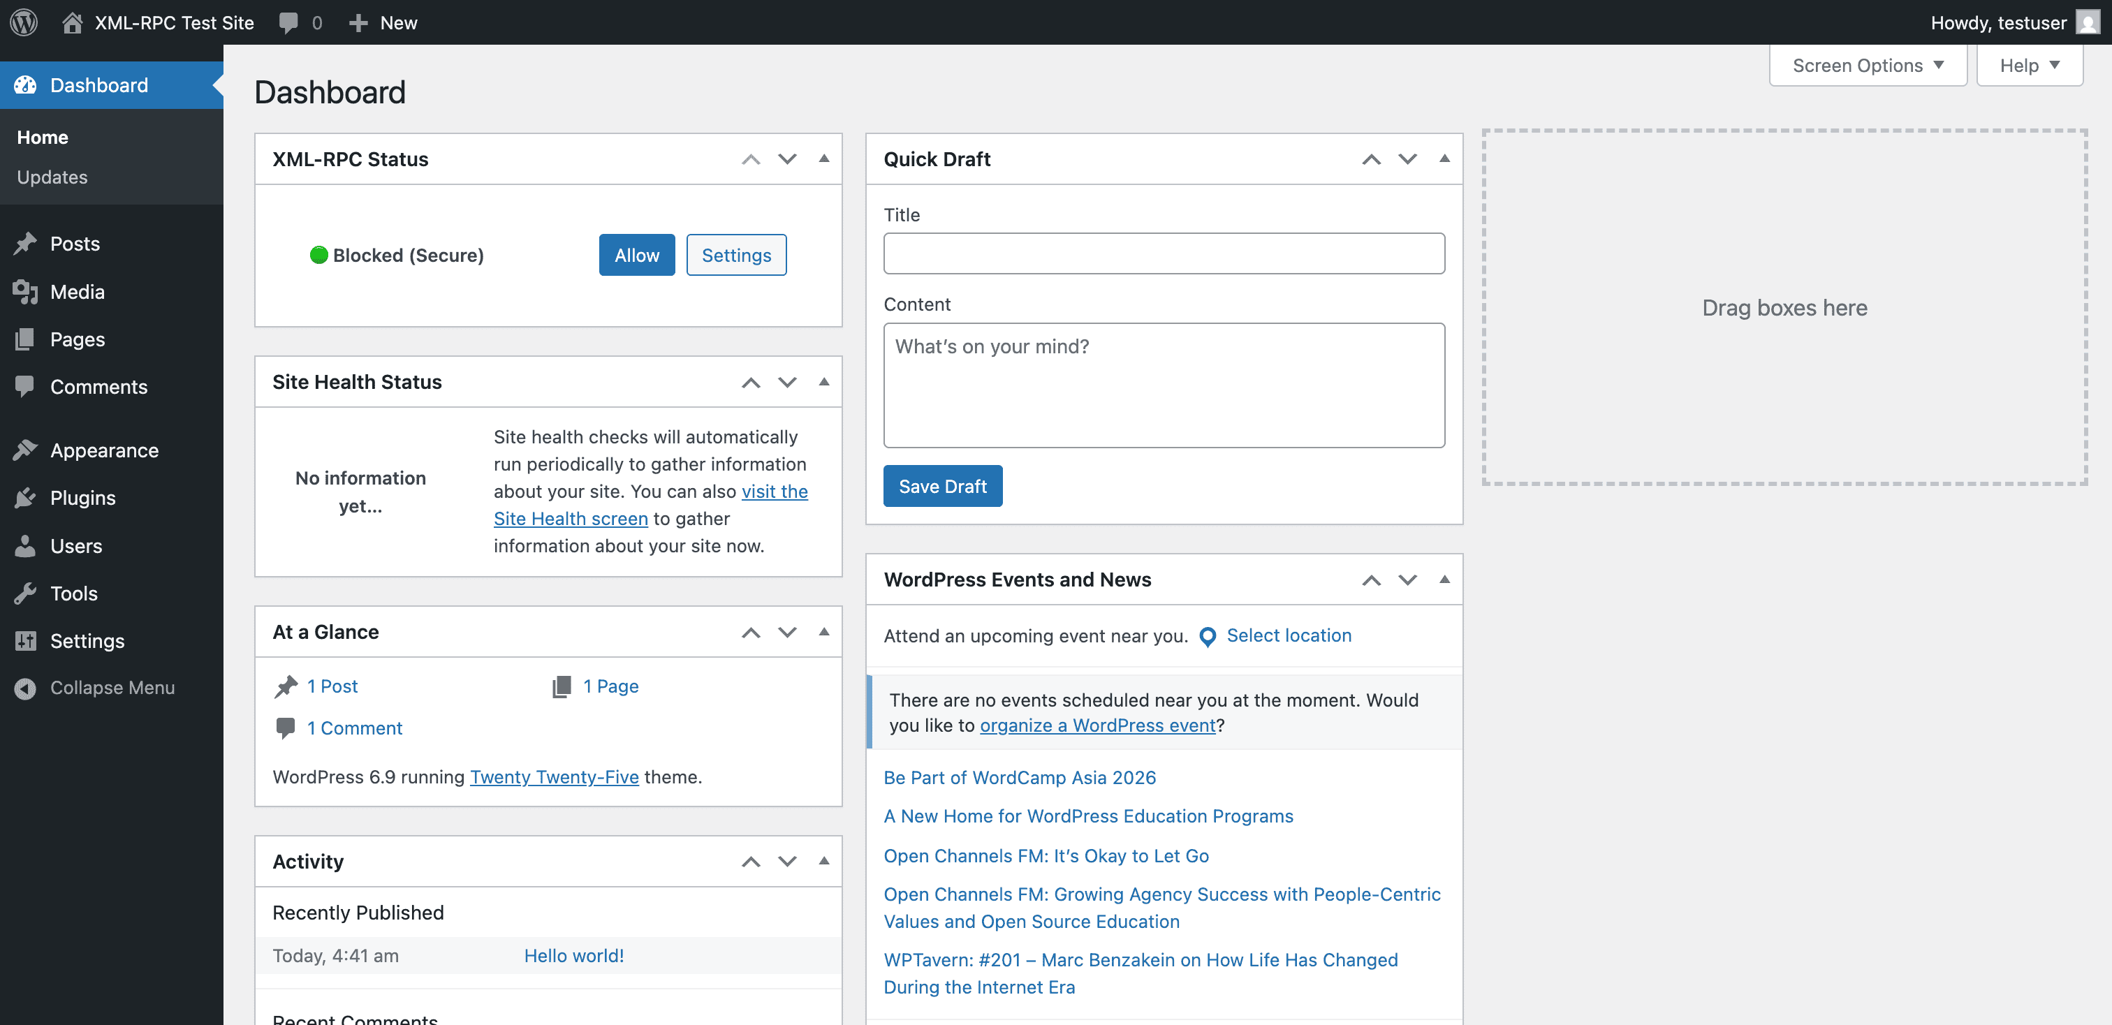Open the Screen Options dropdown
This screenshot has height=1025, width=2112.
pos(1867,65)
